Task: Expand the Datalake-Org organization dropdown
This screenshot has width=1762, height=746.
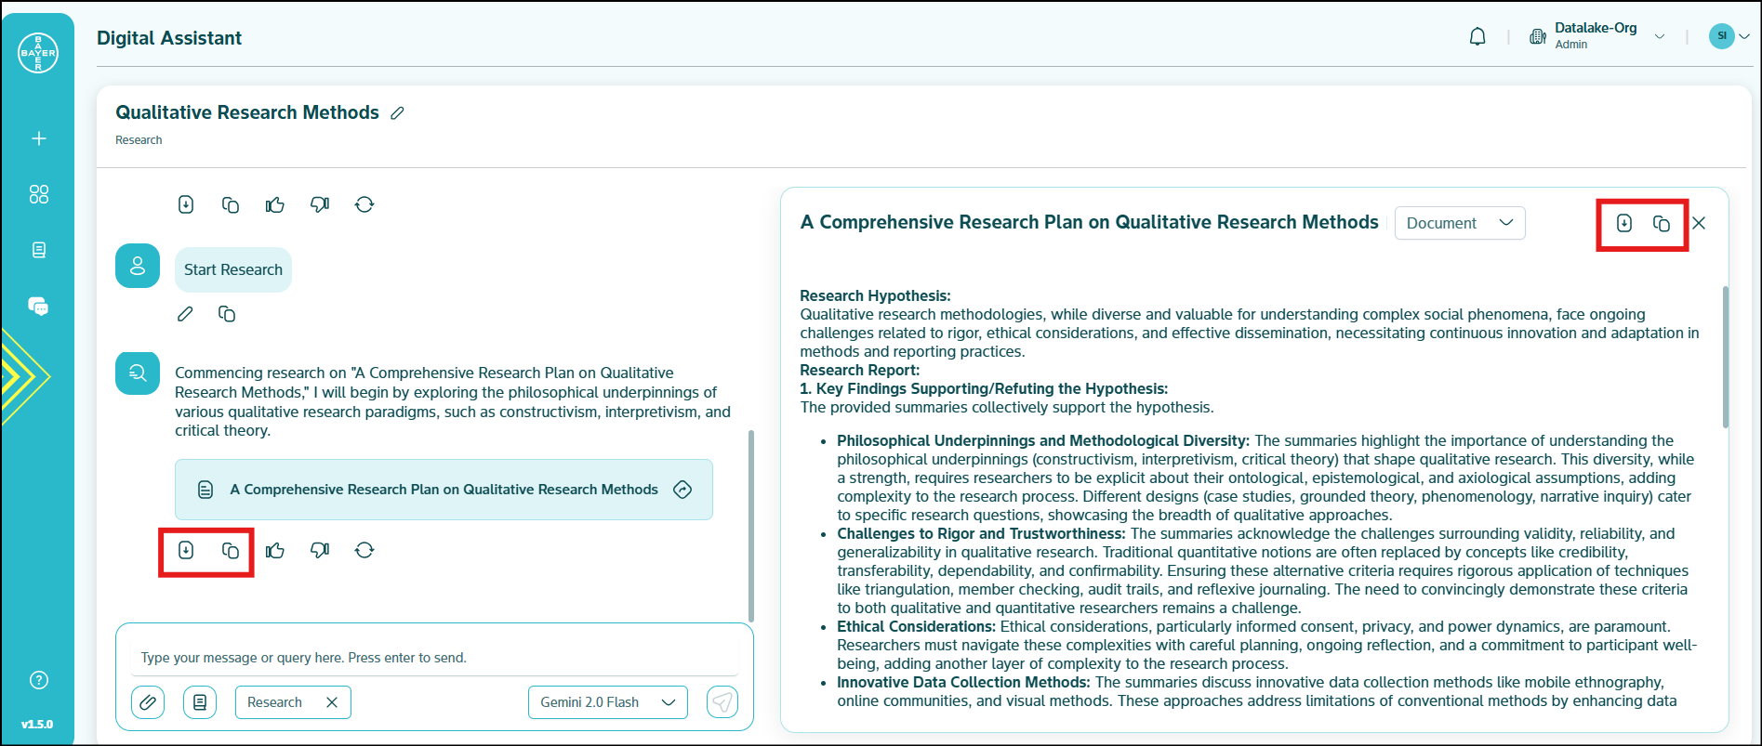Action: point(1659,37)
